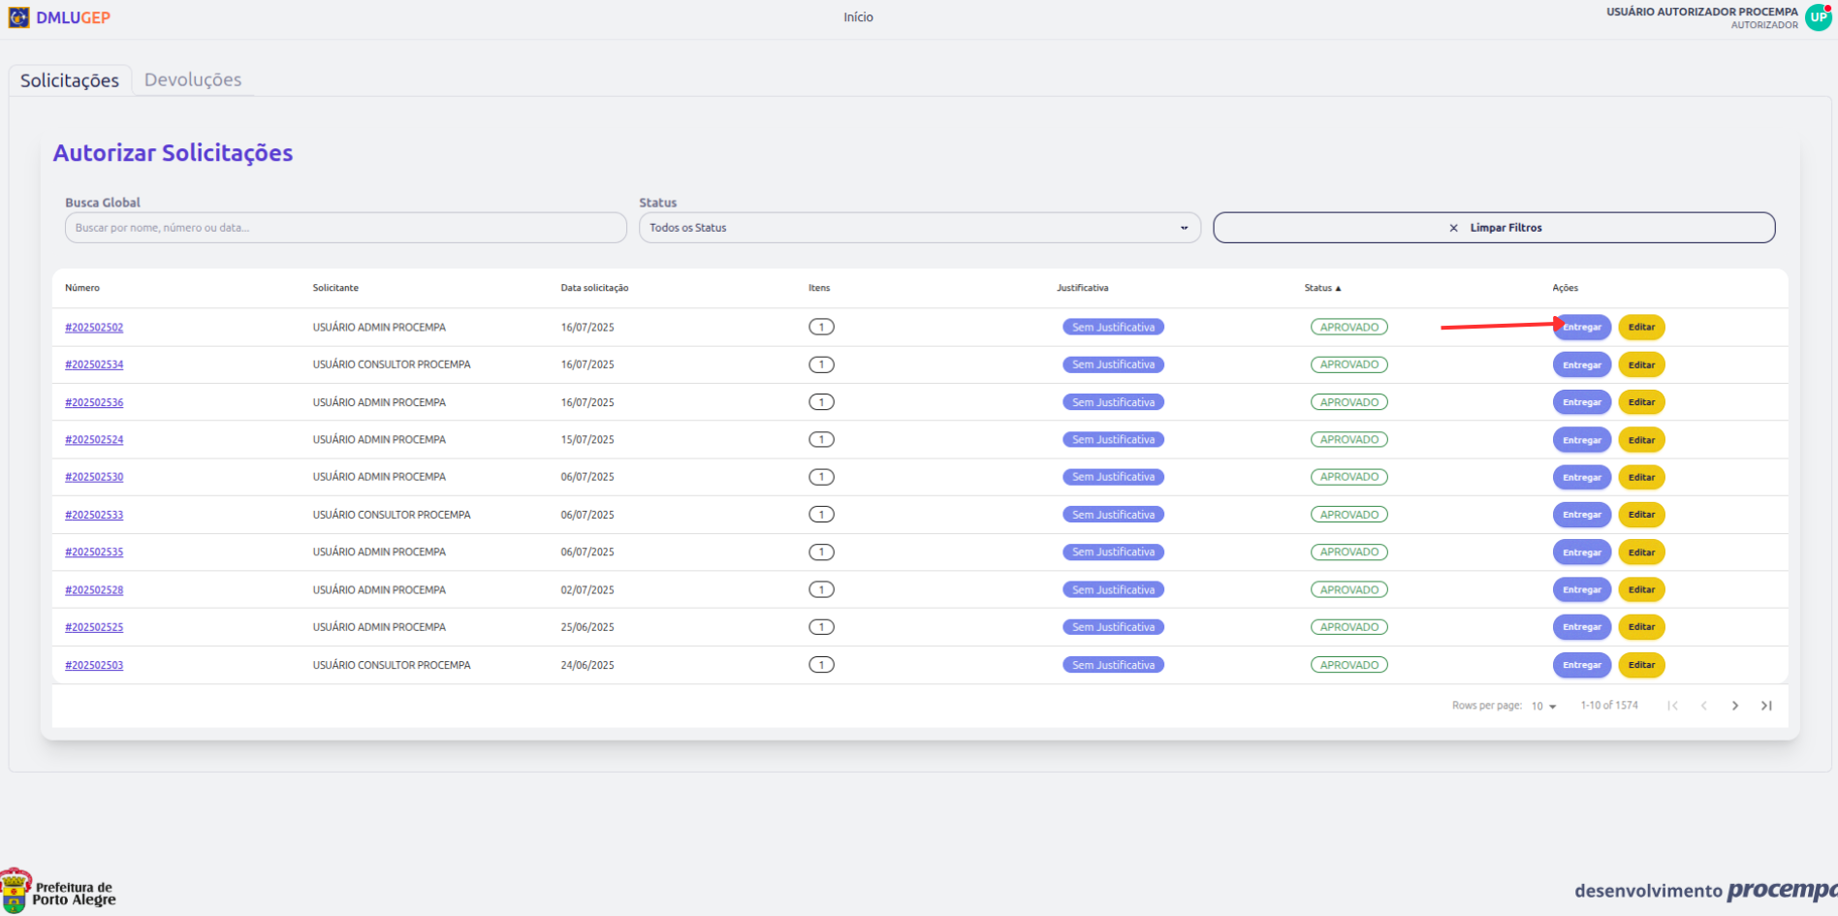Image resolution: width=1838 pixels, height=916 pixels.
Task: Click the first page arrow
Action: [x=1672, y=706]
